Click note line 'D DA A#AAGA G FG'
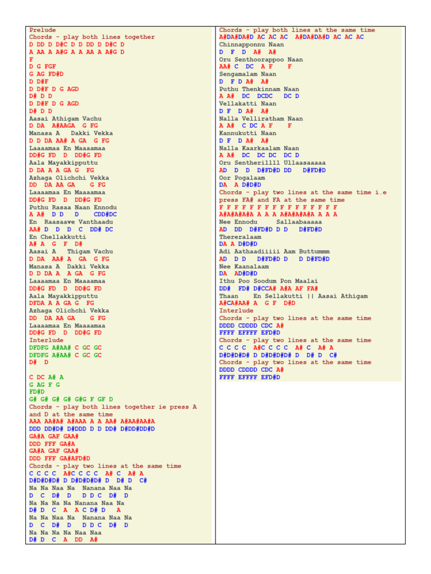The image size is (431, 574). pyautogui.click(x=63, y=126)
